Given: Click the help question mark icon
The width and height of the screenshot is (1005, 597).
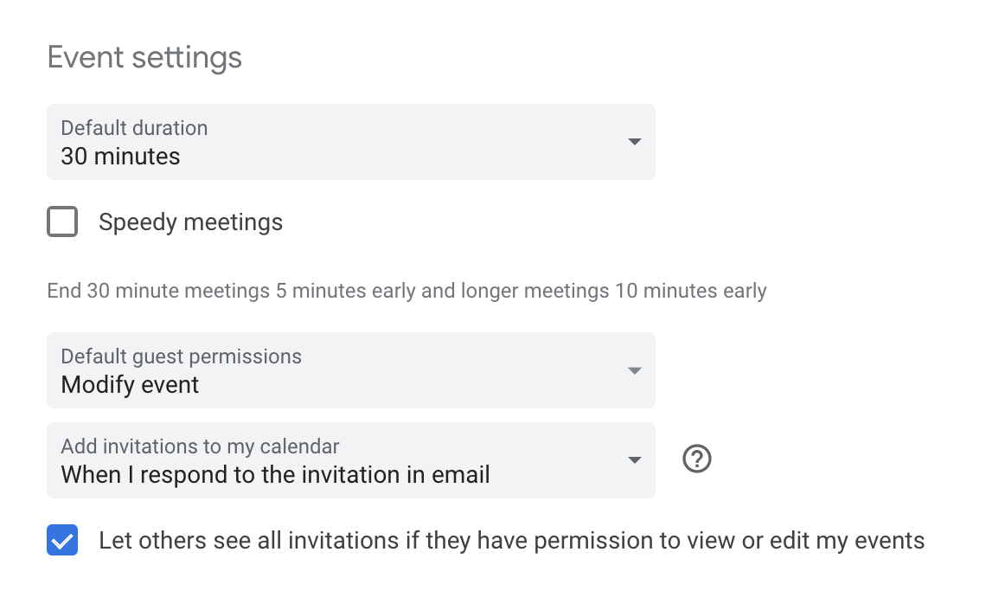Looking at the screenshot, I should coord(696,459).
